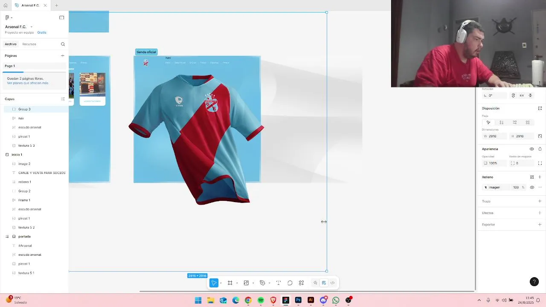546x307 pixels.
Task: Hide the imagen fill
Action: [532, 187]
